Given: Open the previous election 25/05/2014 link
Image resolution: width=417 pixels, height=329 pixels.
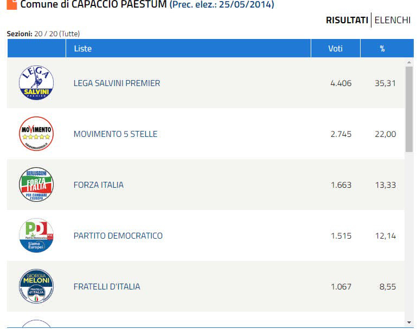Looking at the screenshot, I should pos(222,5).
